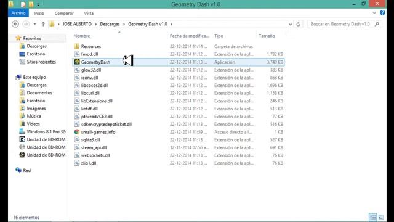This screenshot has width=394, height=222.
Task: Expand the arrow after Descargas in breadcrumb
Action: [124, 24]
